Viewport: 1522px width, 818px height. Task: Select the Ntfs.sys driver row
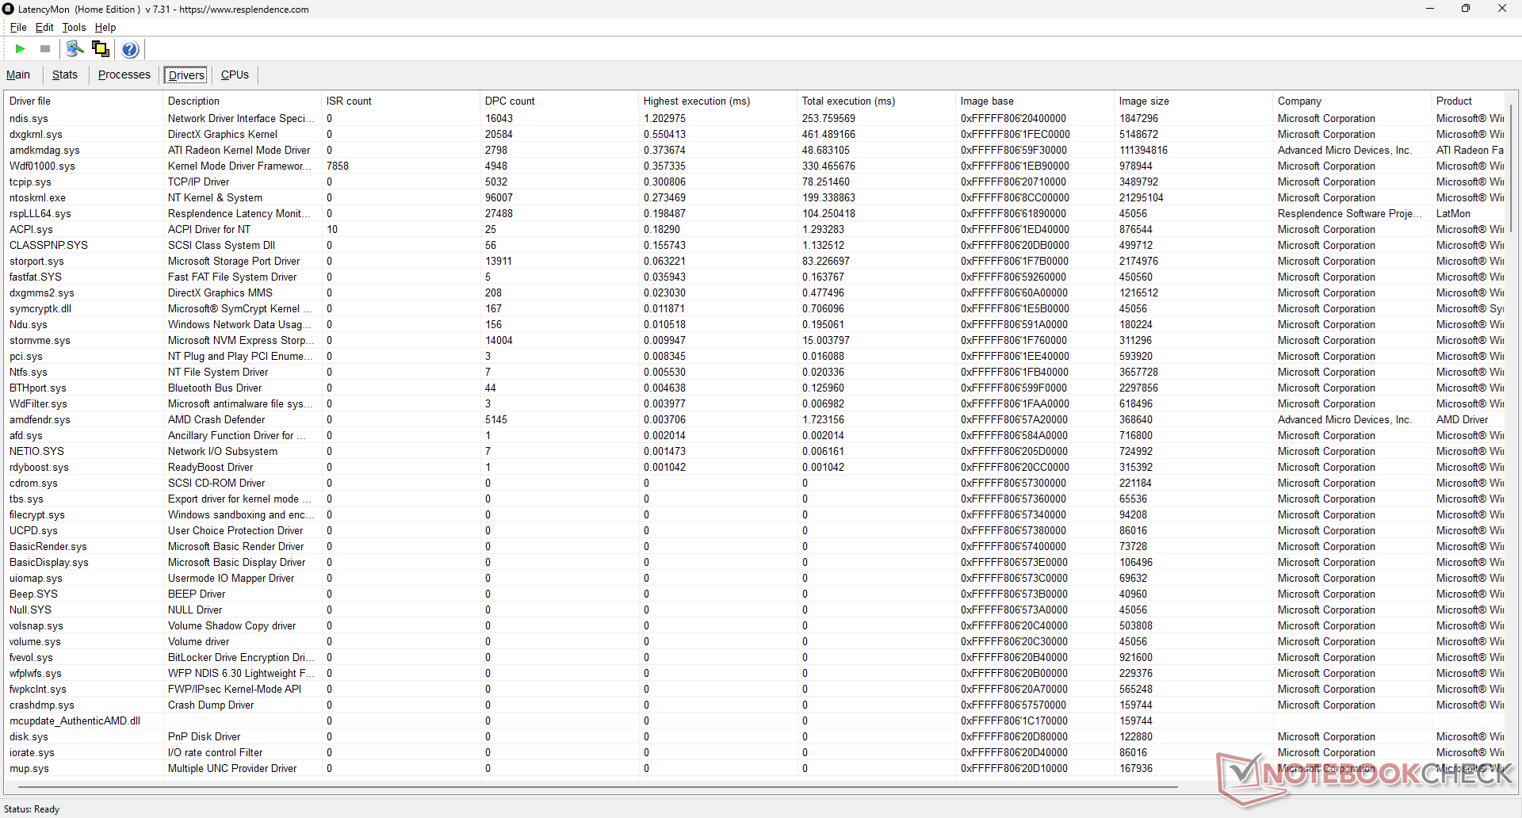(x=755, y=372)
